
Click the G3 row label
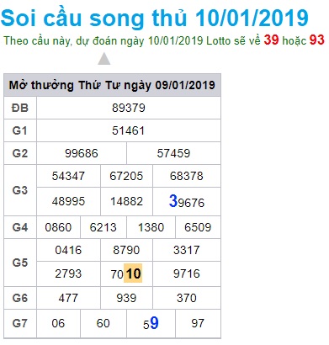point(20,190)
